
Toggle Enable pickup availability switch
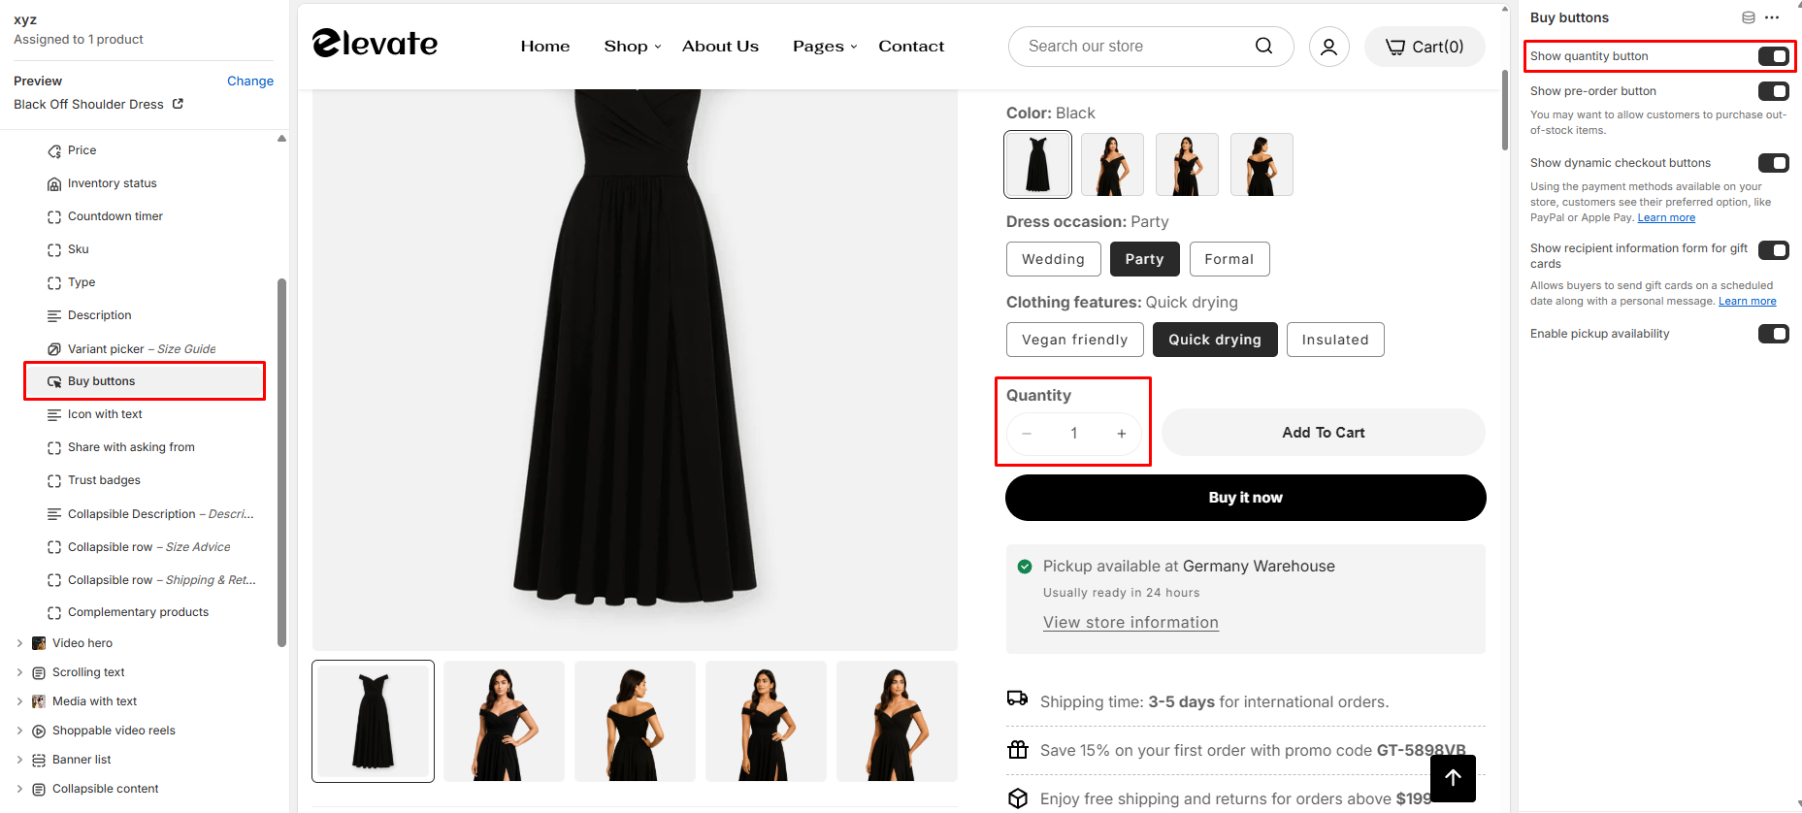click(1773, 334)
